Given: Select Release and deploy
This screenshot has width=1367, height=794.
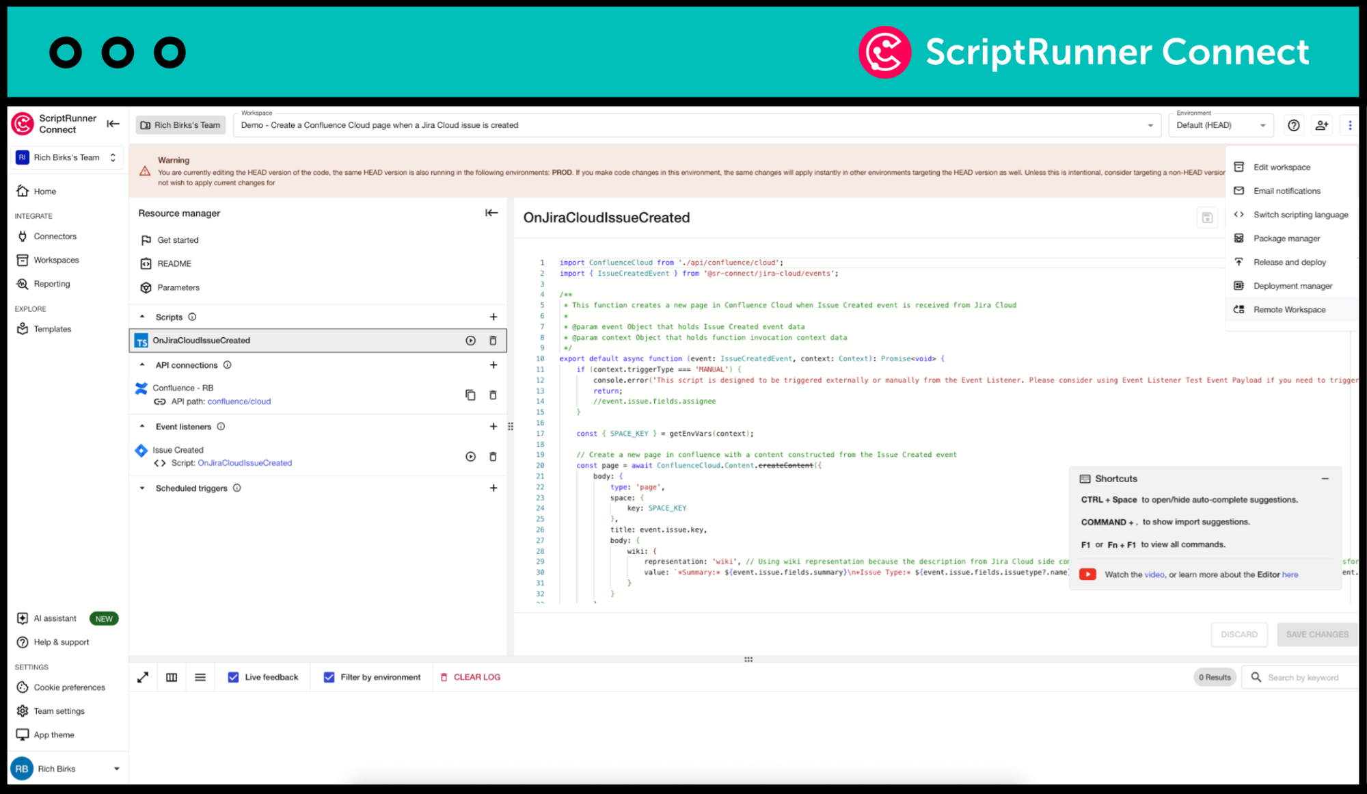Looking at the screenshot, I should click(x=1291, y=262).
